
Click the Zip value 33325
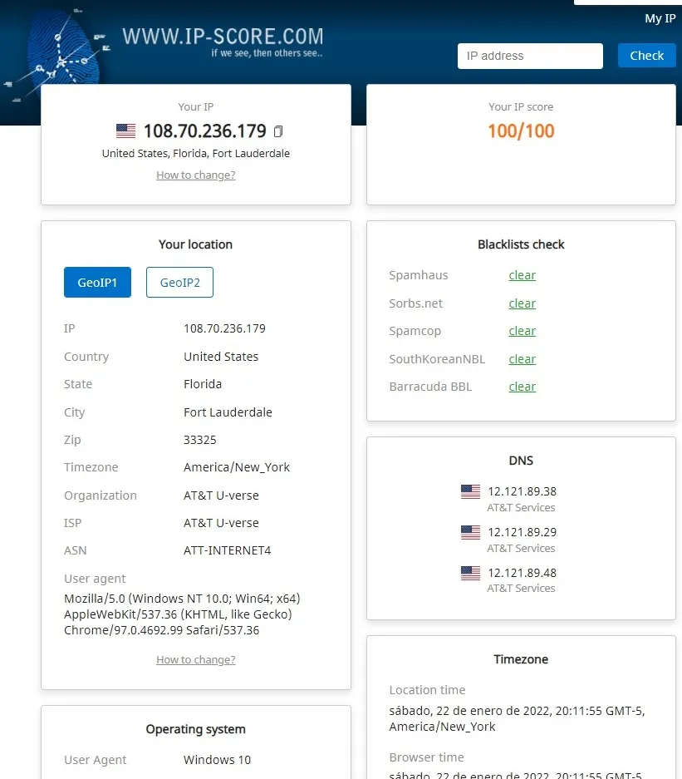coord(200,440)
